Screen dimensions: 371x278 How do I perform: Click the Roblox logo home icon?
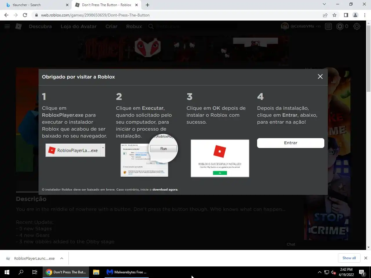(19, 26)
